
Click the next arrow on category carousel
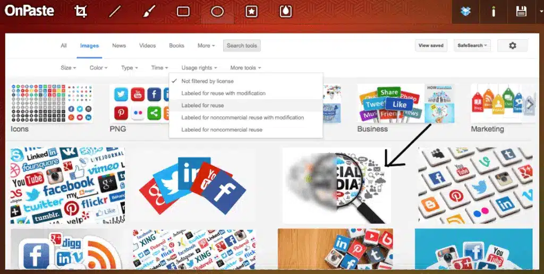530,104
